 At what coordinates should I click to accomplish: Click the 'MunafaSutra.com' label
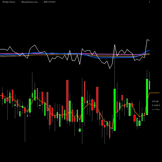[29, 2]
